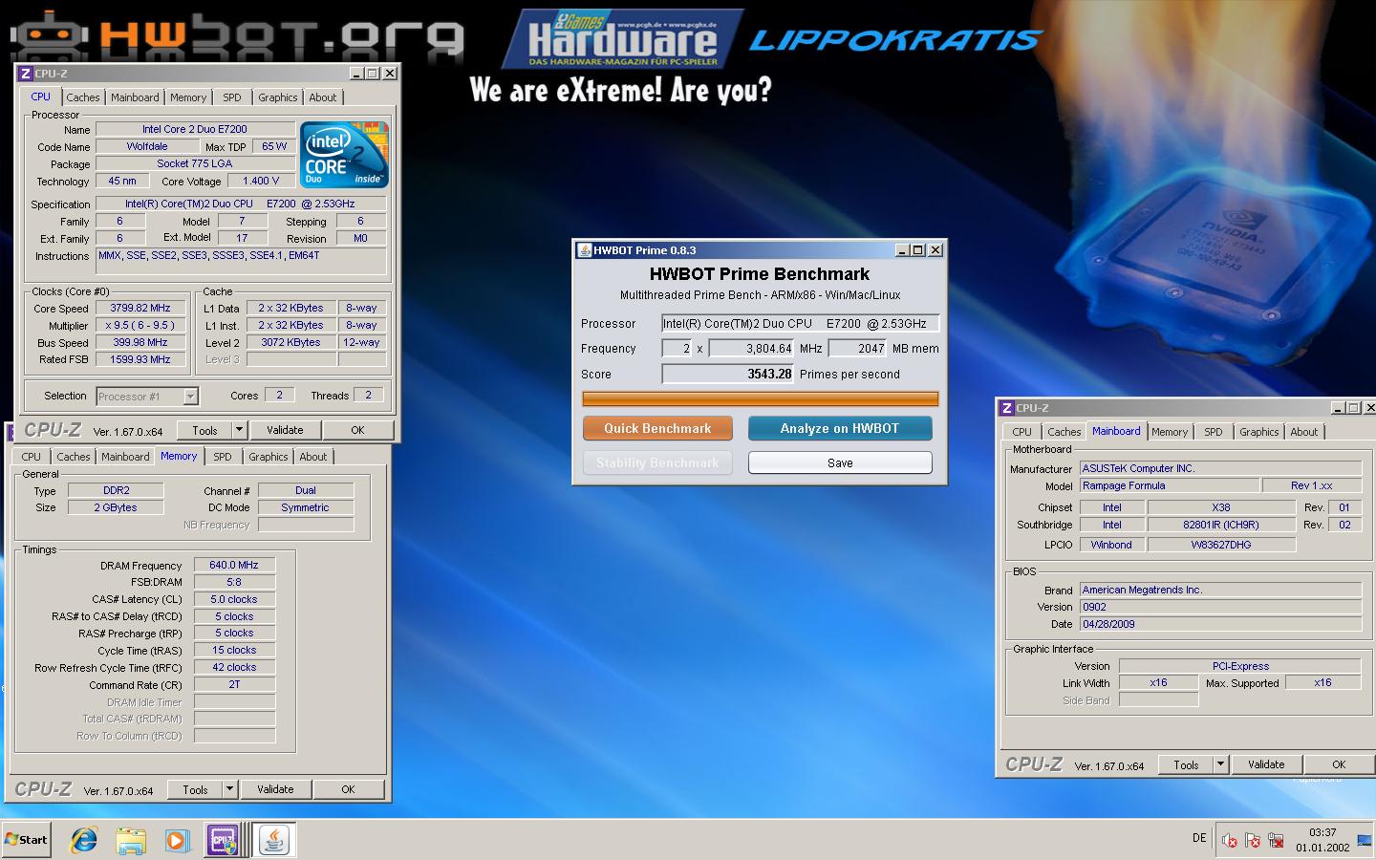This screenshot has height=860, width=1376.
Task: Switch to About tab in Mainboard CPU-Z window
Action: (1304, 432)
